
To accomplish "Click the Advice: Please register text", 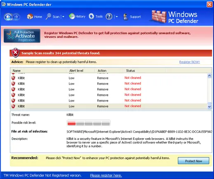I will tap(54, 62).
